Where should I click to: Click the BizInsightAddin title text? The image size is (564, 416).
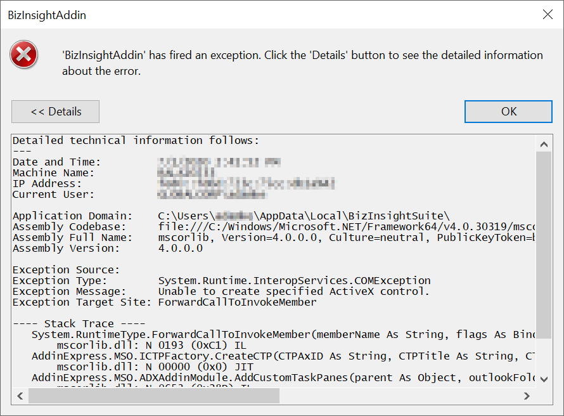[48, 15]
